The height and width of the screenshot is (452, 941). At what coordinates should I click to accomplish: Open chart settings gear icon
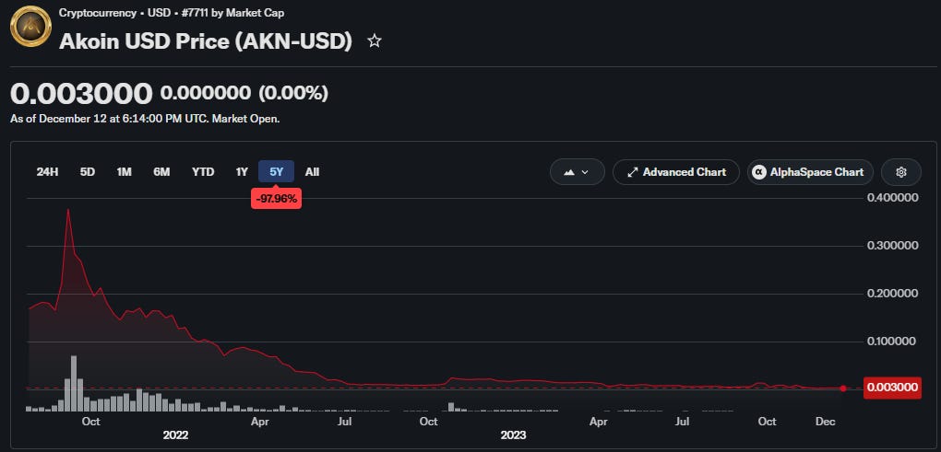tap(900, 172)
